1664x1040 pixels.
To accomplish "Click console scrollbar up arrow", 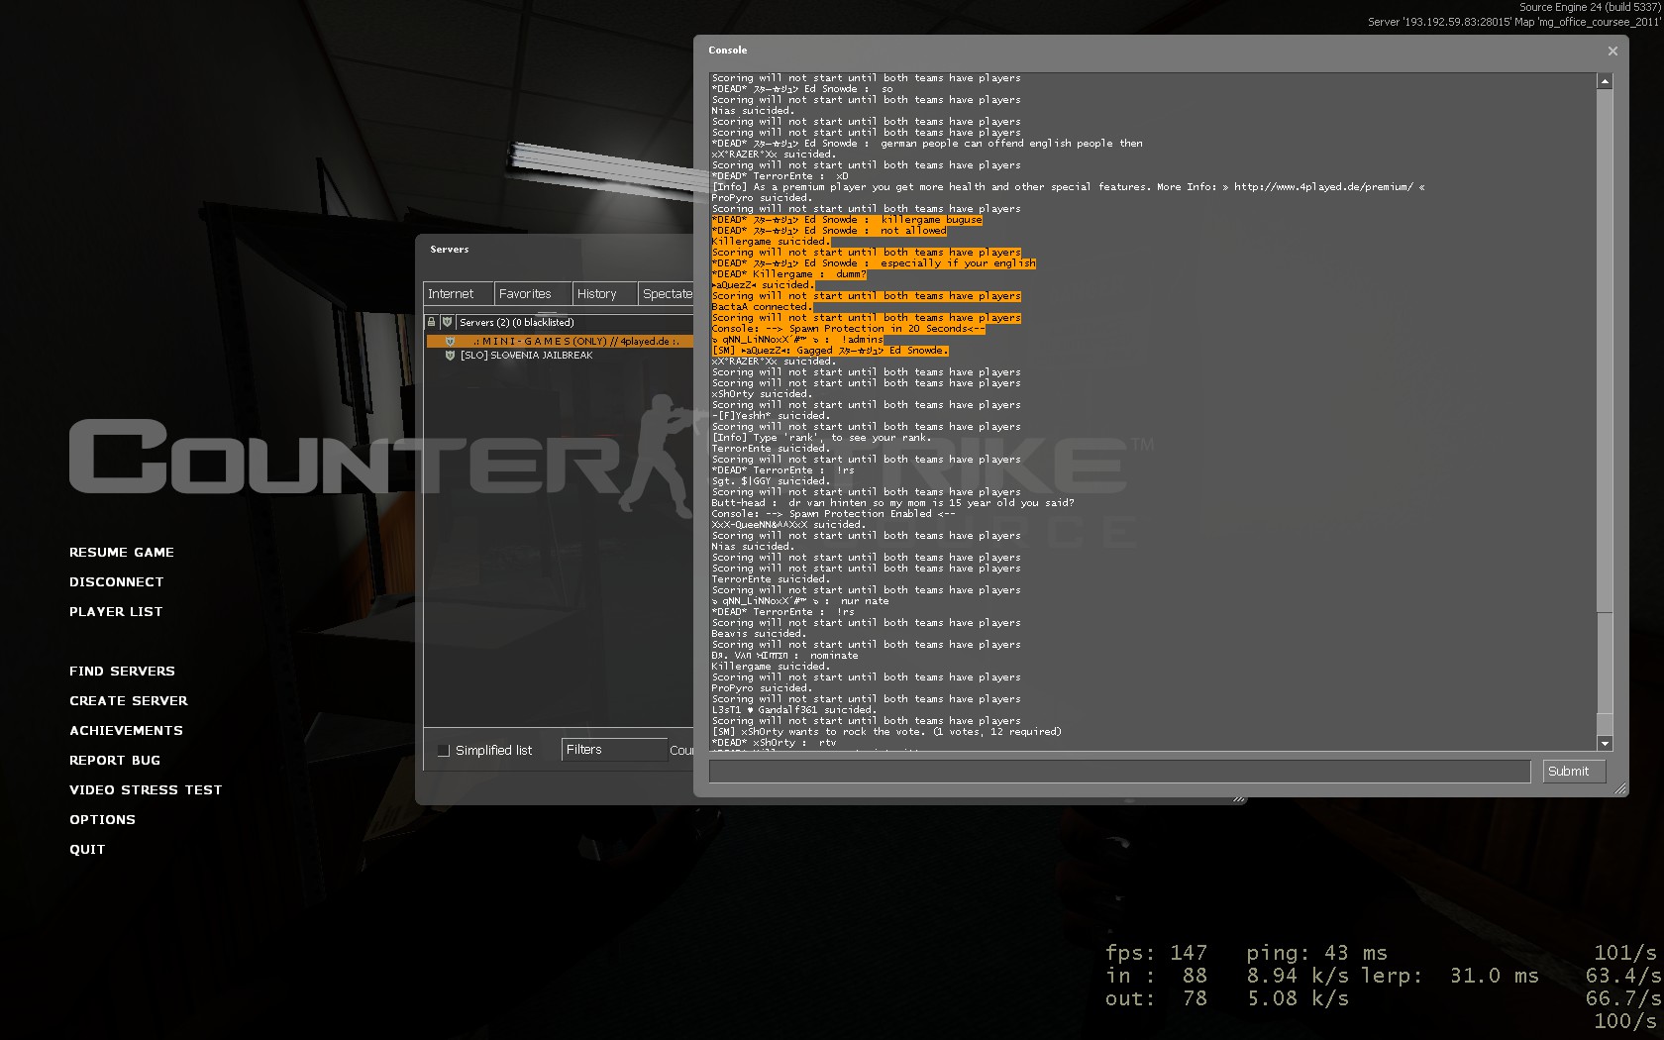I will (x=1605, y=81).
